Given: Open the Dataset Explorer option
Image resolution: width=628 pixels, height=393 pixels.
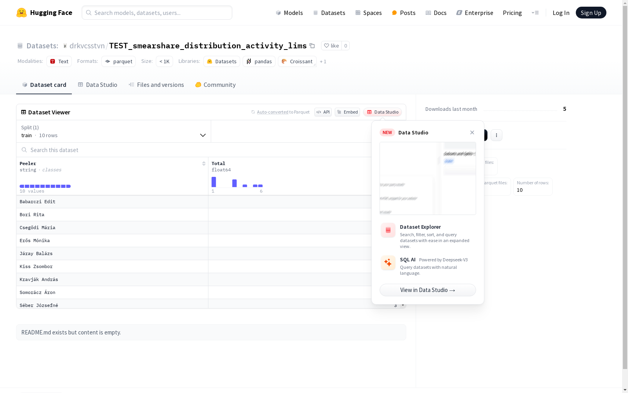Looking at the screenshot, I should click(428, 236).
